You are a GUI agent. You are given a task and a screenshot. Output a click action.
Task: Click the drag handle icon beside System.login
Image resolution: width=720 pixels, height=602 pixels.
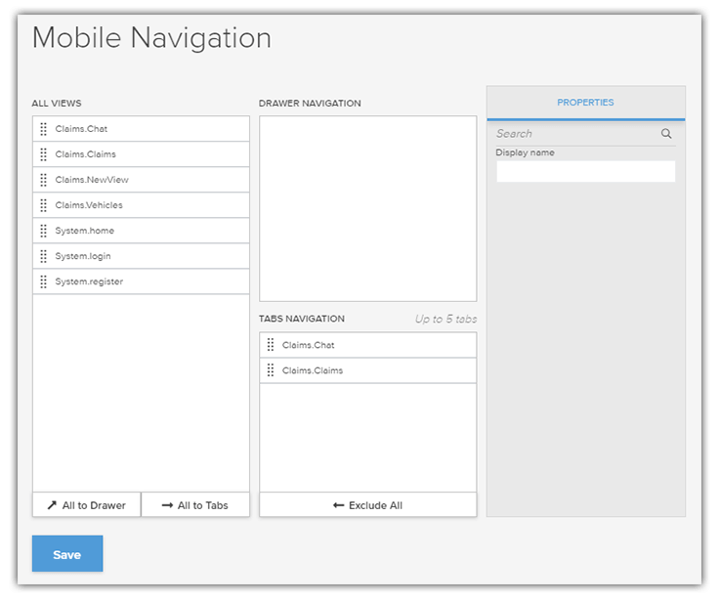[x=44, y=256]
